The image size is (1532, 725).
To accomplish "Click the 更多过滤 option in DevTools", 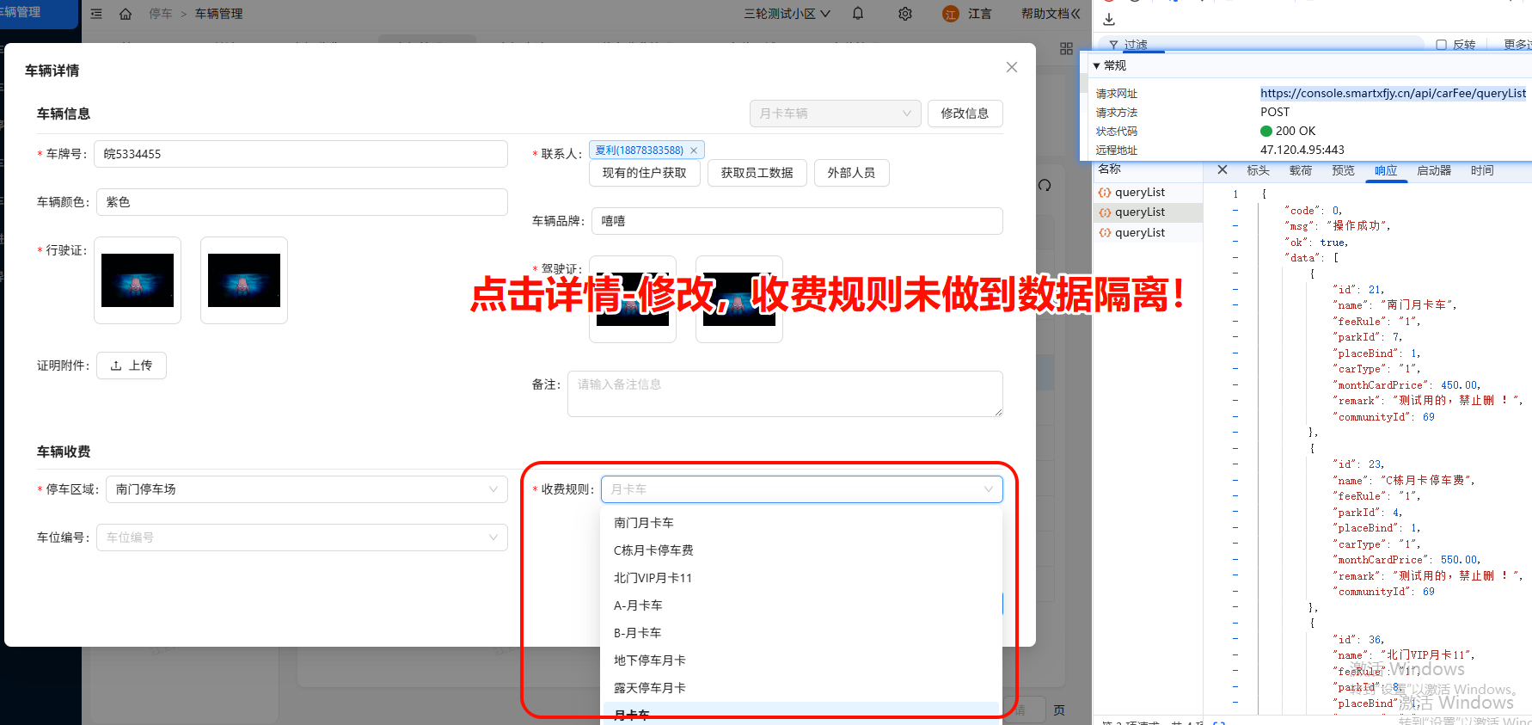I will click(x=1517, y=45).
